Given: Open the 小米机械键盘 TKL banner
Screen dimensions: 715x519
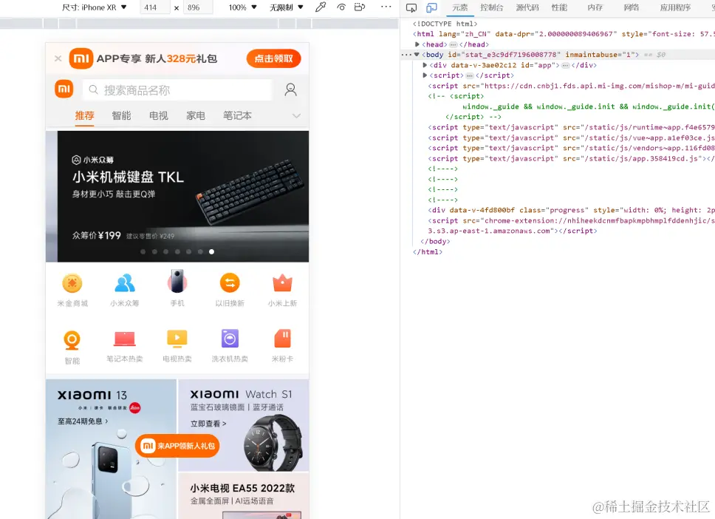Looking at the screenshot, I should 183,196.
